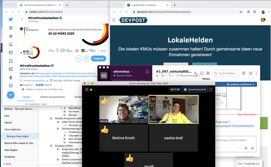Open profile more actions ellipsis button

click(79, 58)
